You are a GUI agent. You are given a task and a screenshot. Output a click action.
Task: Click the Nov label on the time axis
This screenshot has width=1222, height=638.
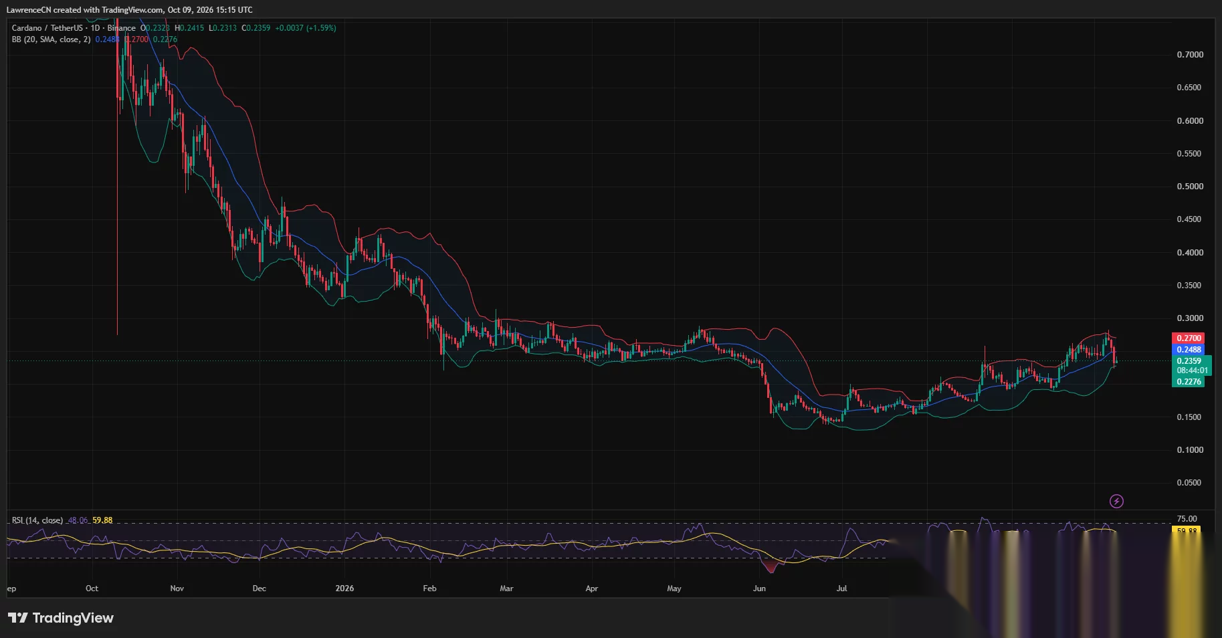(177, 589)
